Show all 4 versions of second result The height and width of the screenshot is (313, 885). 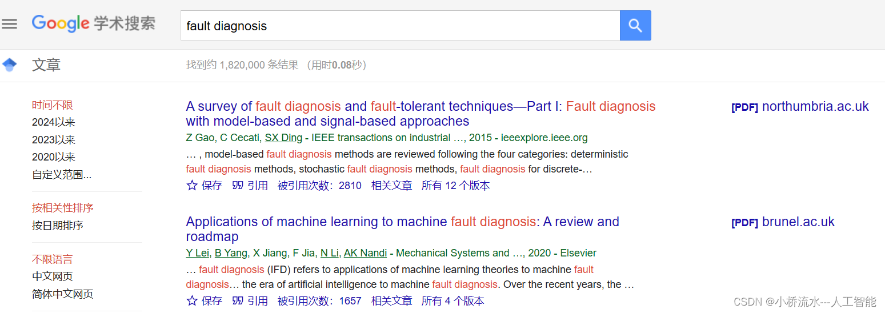(452, 301)
